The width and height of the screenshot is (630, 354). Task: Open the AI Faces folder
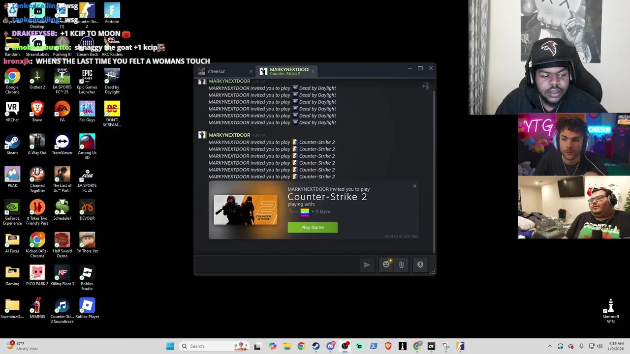[x=12, y=243]
